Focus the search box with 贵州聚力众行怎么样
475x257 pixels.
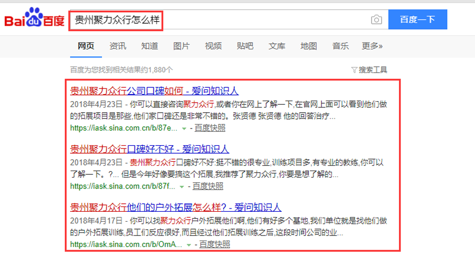pyautogui.click(x=229, y=19)
